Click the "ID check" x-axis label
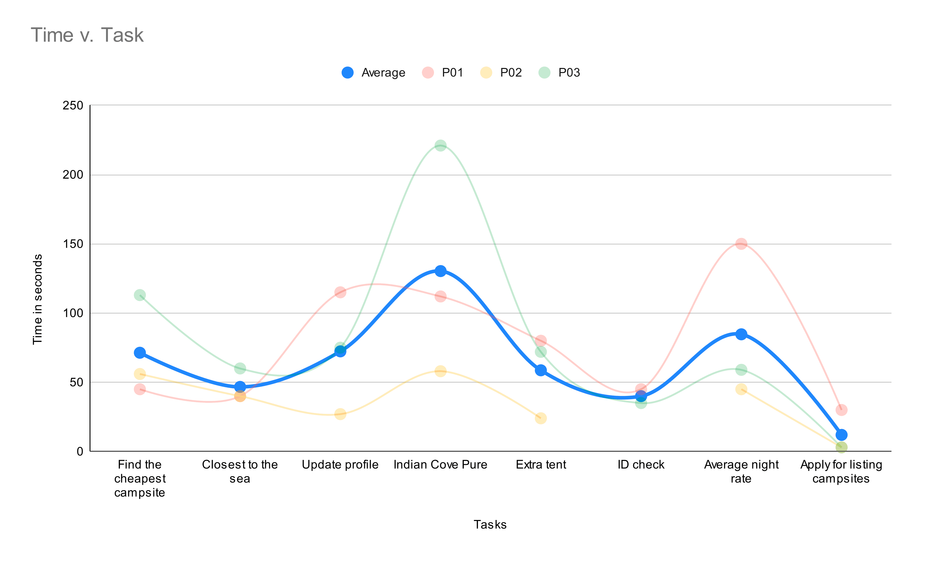The width and height of the screenshot is (927, 561). (x=641, y=465)
